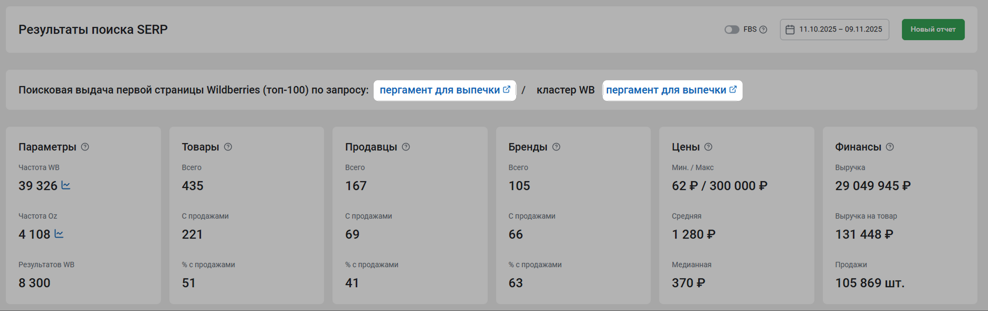Click the help icon next to FBS

[x=763, y=30]
